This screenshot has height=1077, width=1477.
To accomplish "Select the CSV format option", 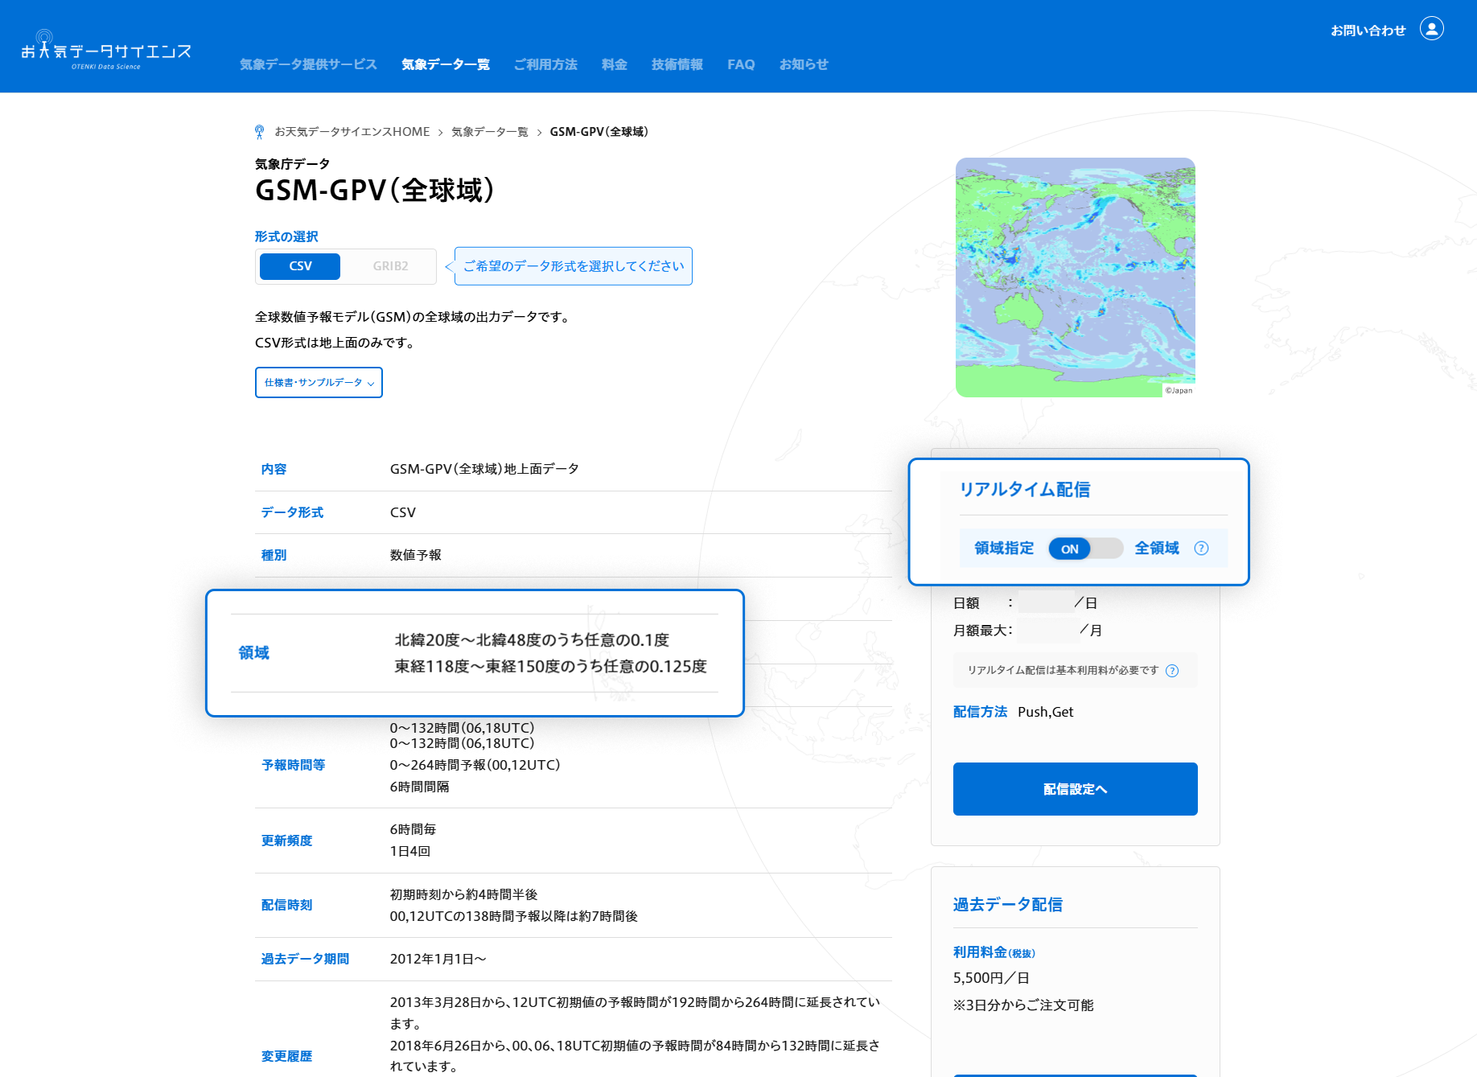I will pos(300,266).
